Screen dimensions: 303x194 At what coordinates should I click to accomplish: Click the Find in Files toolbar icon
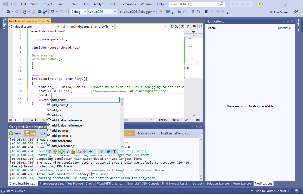tap(160, 12)
